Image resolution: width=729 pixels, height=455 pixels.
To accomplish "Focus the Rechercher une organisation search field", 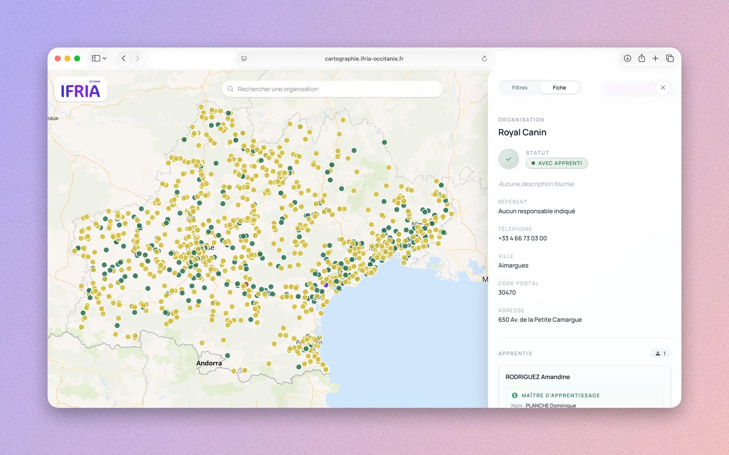I will [332, 89].
